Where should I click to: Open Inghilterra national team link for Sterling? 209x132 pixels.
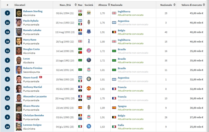click(x=124, y=12)
